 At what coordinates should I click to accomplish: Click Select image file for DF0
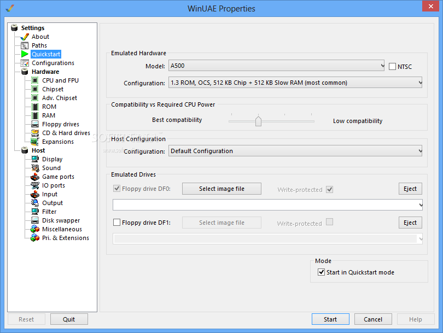(x=221, y=189)
